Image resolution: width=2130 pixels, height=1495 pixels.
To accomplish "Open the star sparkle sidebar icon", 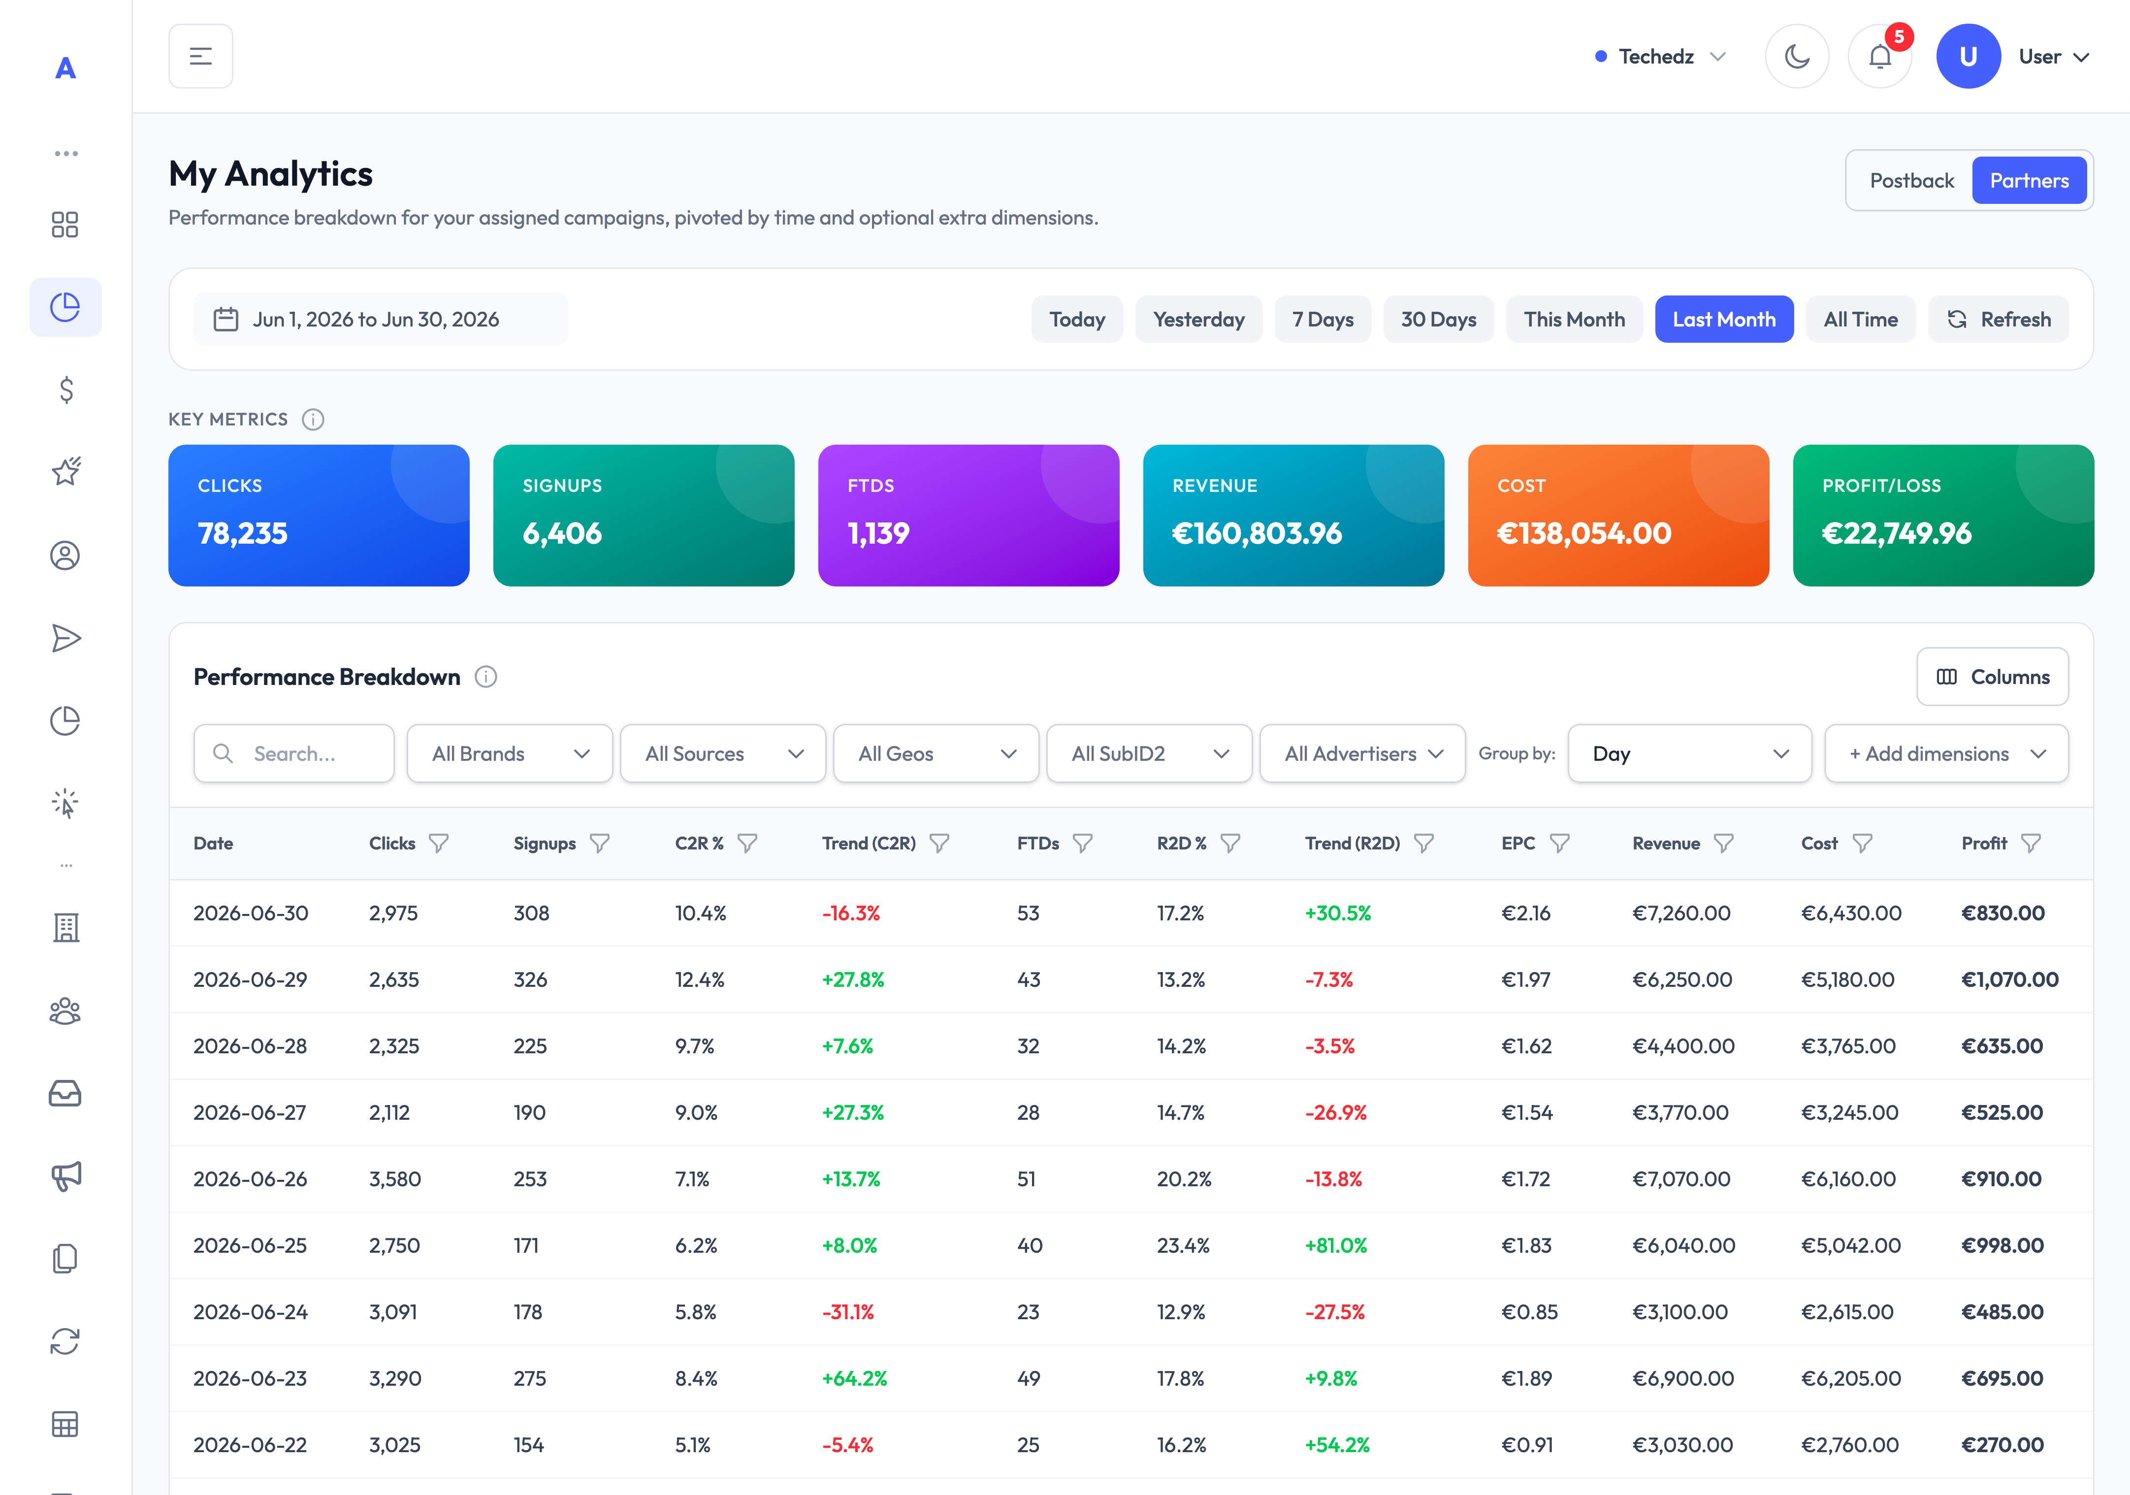I will [65, 471].
